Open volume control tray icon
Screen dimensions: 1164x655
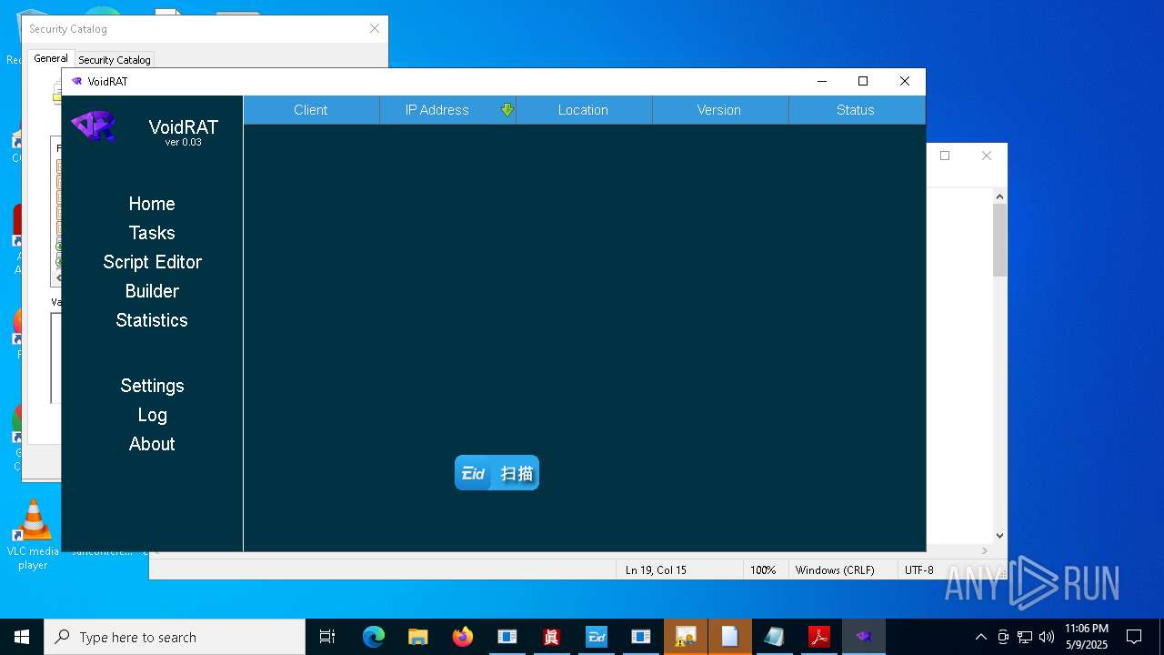coord(1047,637)
